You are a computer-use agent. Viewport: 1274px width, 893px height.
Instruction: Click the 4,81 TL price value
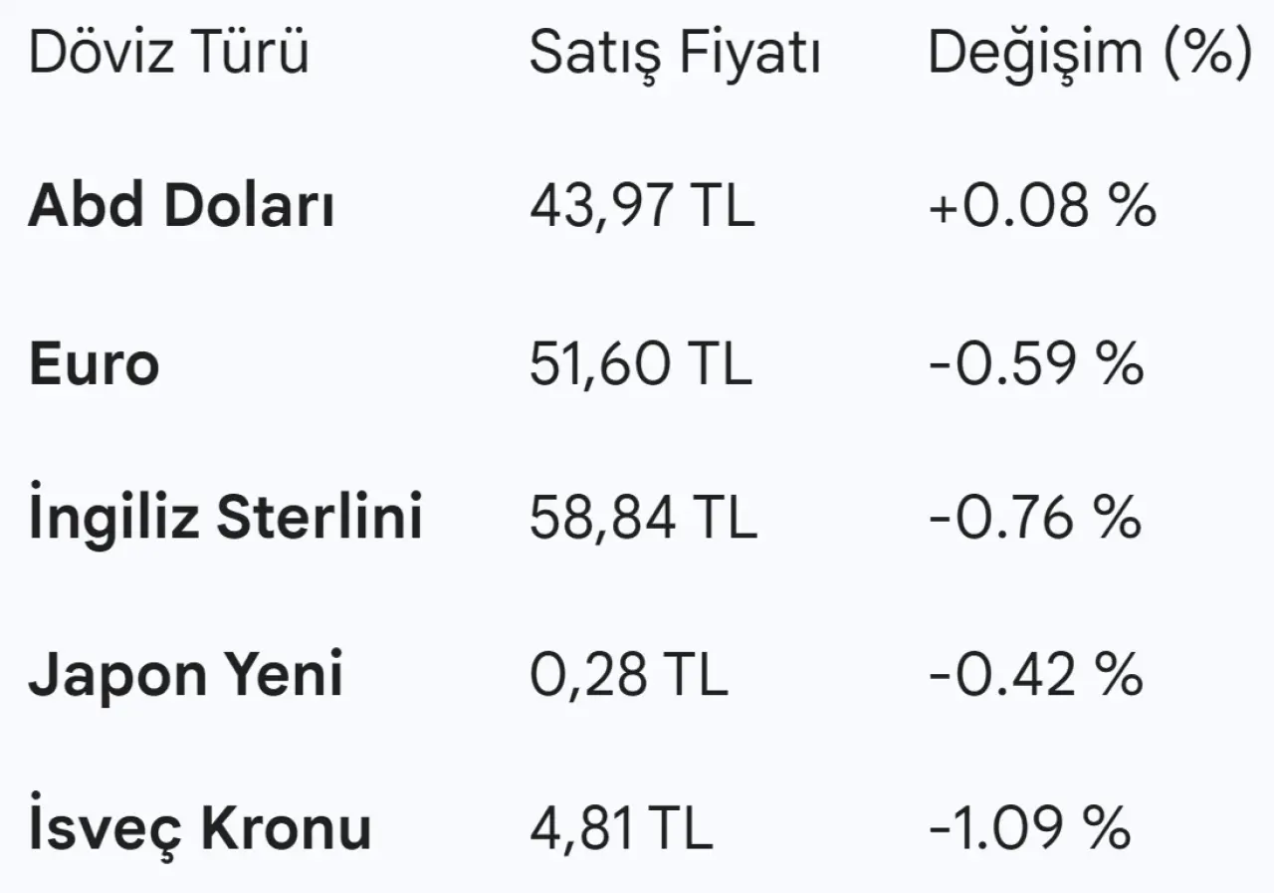[x=621, y=828]
